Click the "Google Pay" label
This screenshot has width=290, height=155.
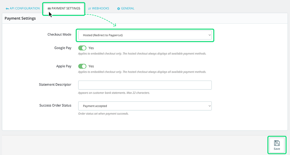pyautogui.click(x=63, y=48)
